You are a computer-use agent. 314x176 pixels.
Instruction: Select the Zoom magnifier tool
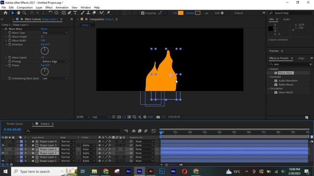[x=25, y=13]
